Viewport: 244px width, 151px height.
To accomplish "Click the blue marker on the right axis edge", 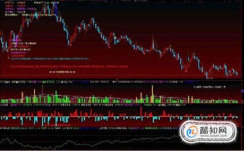I will 243,92.
